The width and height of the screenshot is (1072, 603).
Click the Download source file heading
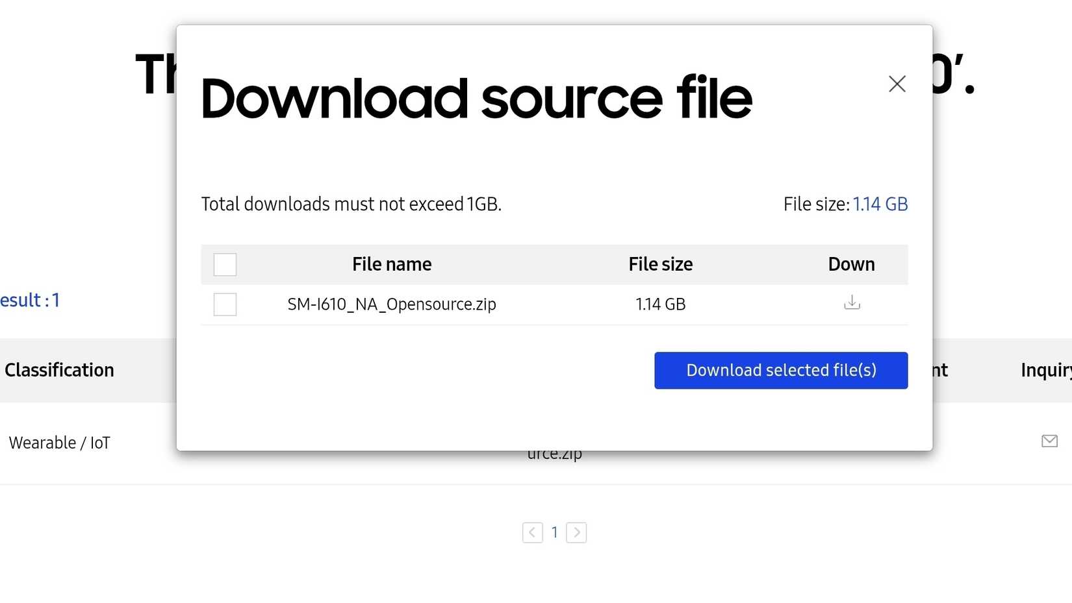tap(476, 99)
